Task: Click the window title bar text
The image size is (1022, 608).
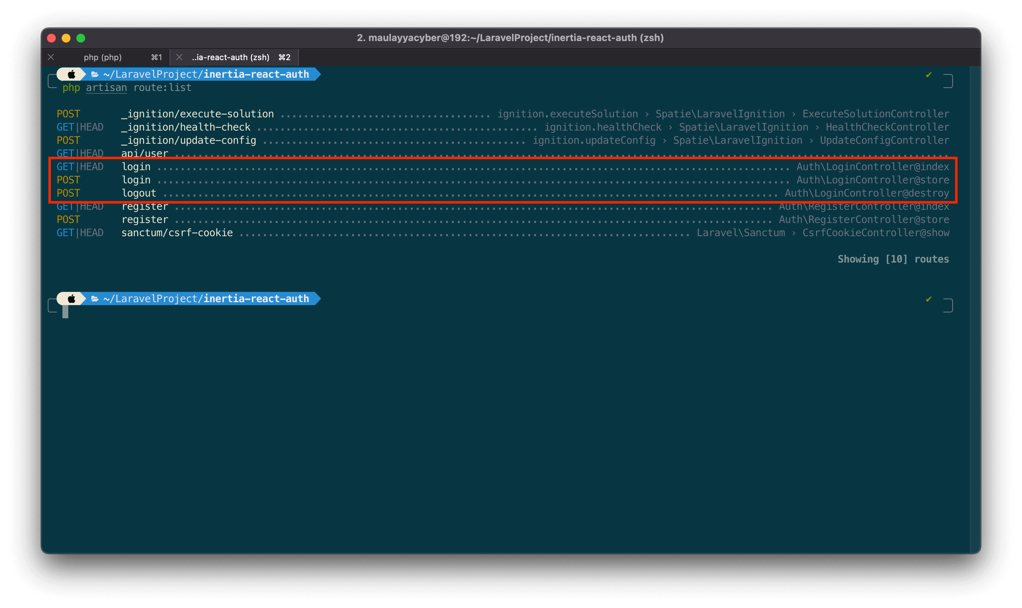Action: [510, 38]
